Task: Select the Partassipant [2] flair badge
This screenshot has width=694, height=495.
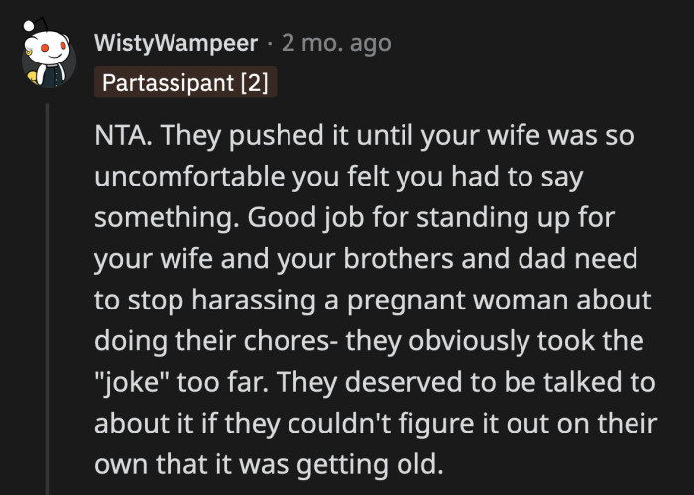Action: pyautogui.click(x=184, y=82)
